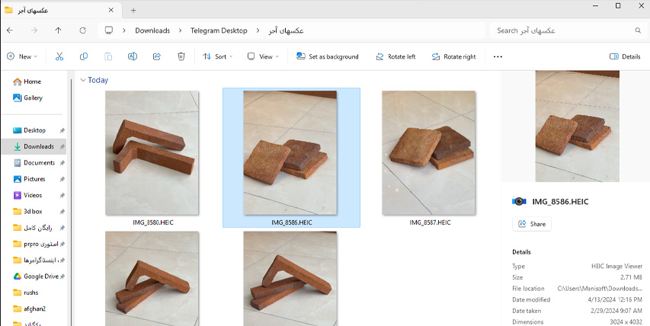
Task: Open the prpro استوری folder
Action: point(34,244)
